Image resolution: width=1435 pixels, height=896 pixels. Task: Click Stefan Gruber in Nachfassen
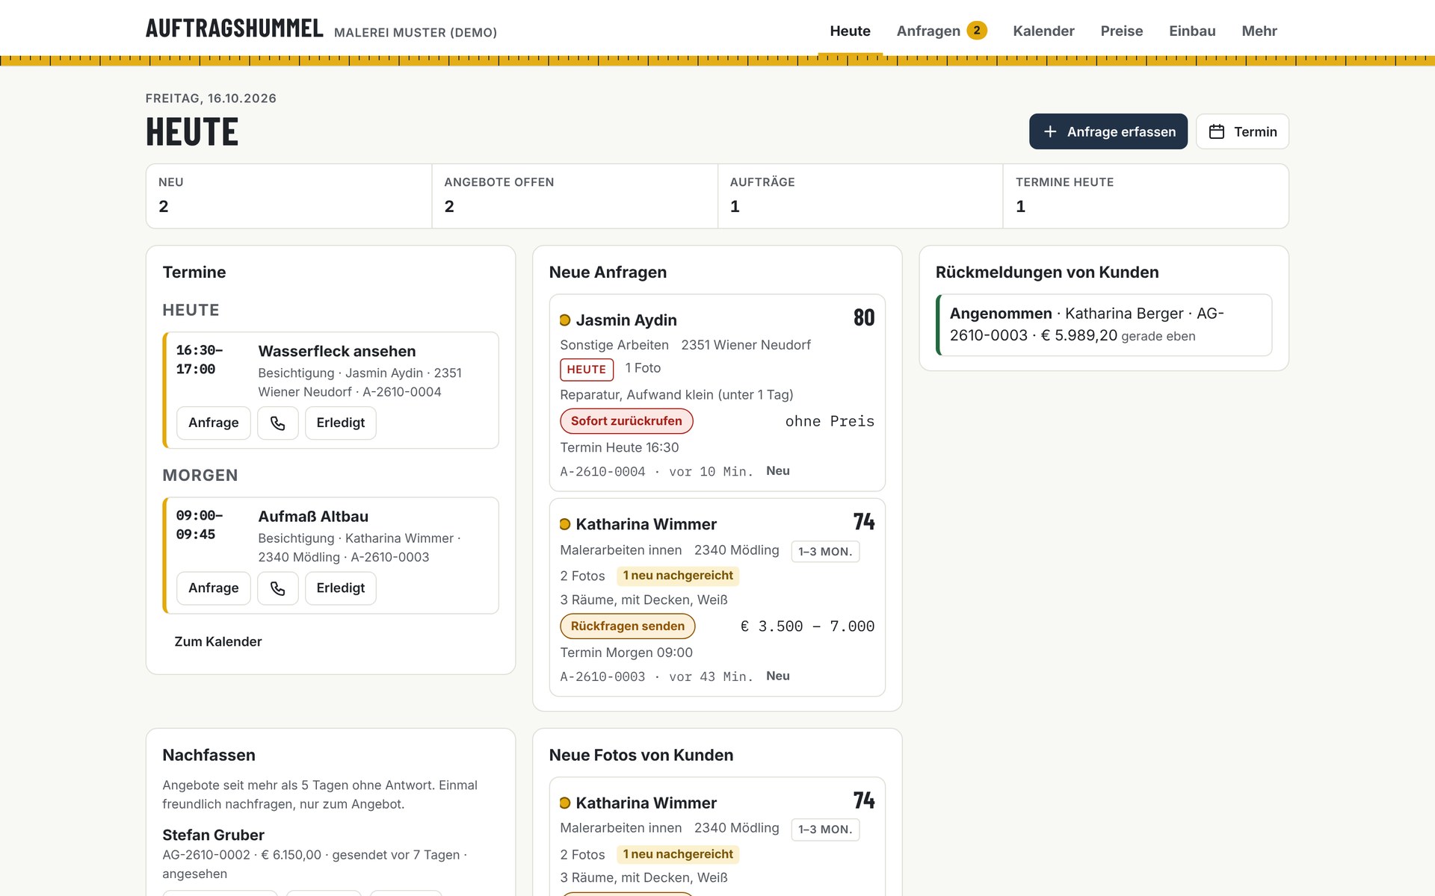213,836
